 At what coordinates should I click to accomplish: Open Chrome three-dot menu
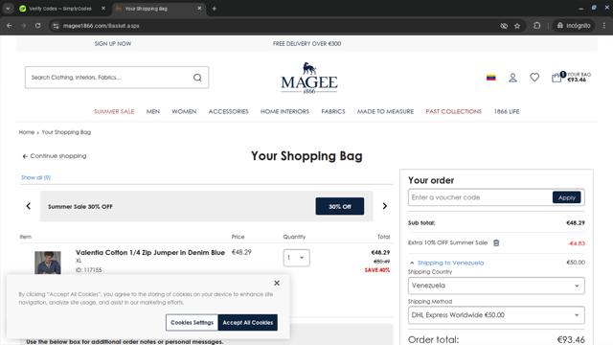pyautogui.click(x=604, y=26)
